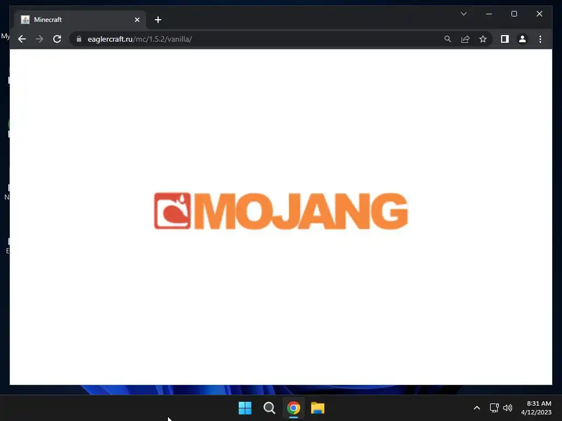562x421 pixels.
Task: Open the tab search chevron
Action: [463, 14]
